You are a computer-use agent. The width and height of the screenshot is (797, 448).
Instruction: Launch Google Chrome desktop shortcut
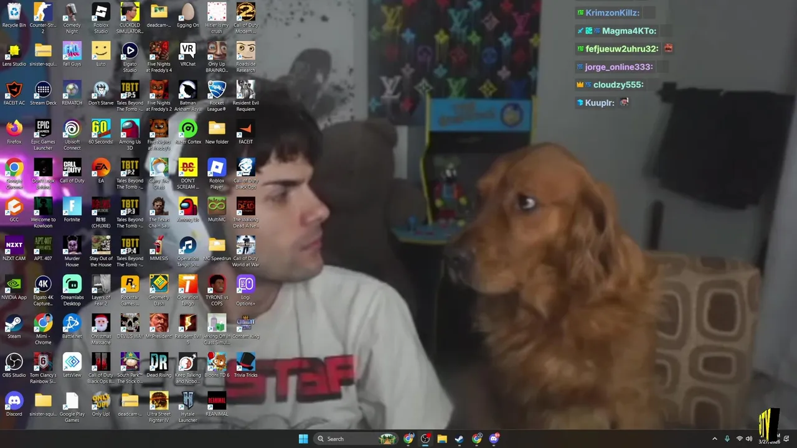pyautogui.click(x=14, y=174)
